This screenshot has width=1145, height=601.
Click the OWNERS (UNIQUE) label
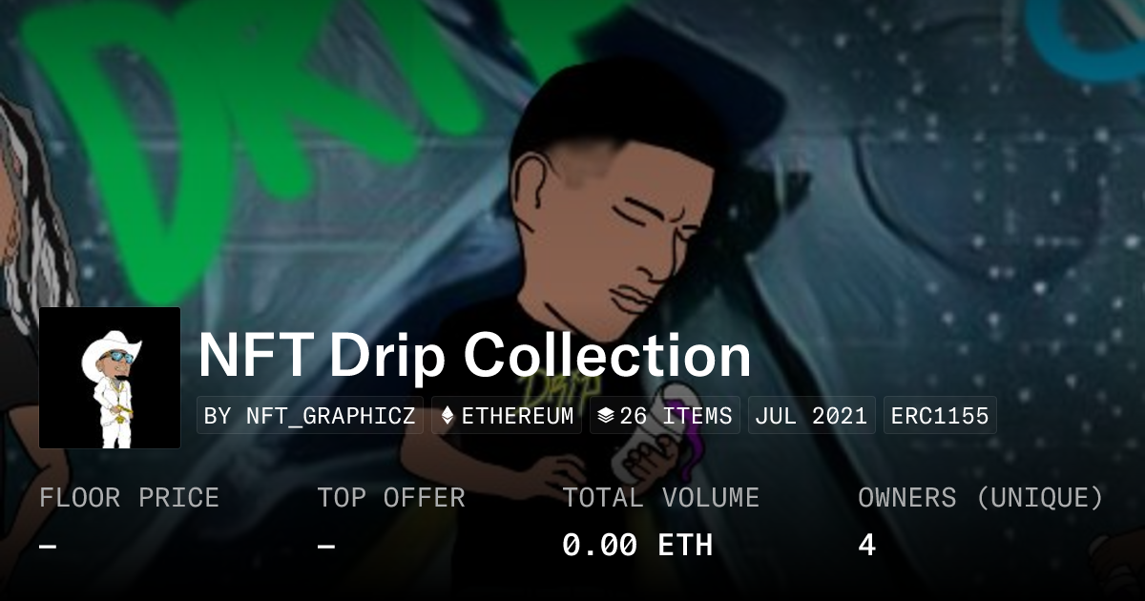click(x=981, y=498)
